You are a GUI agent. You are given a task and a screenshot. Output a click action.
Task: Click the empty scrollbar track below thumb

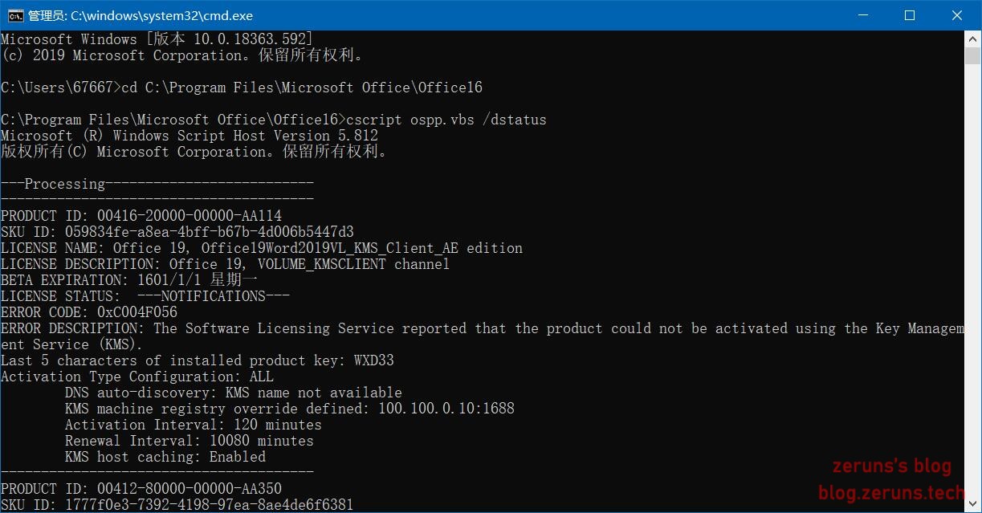[x=973, y=281]
